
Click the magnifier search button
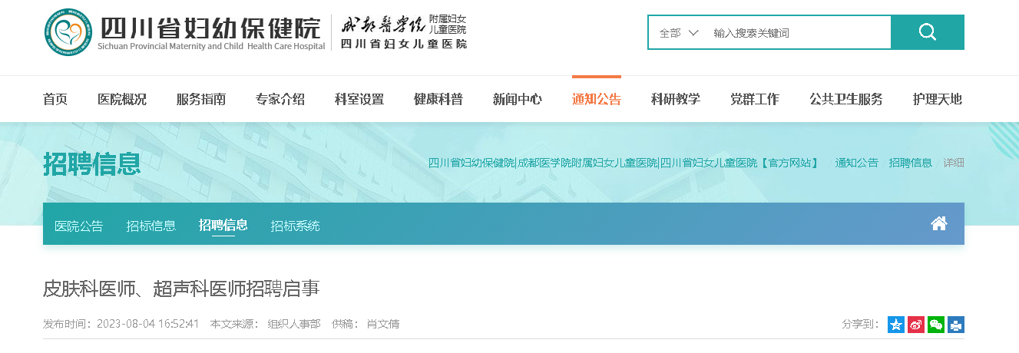[927, 32]
